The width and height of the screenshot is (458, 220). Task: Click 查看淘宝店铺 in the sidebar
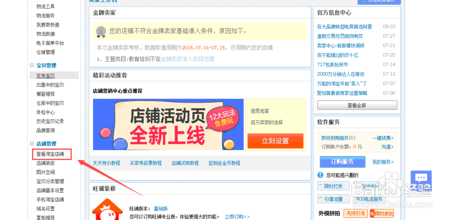50,154
